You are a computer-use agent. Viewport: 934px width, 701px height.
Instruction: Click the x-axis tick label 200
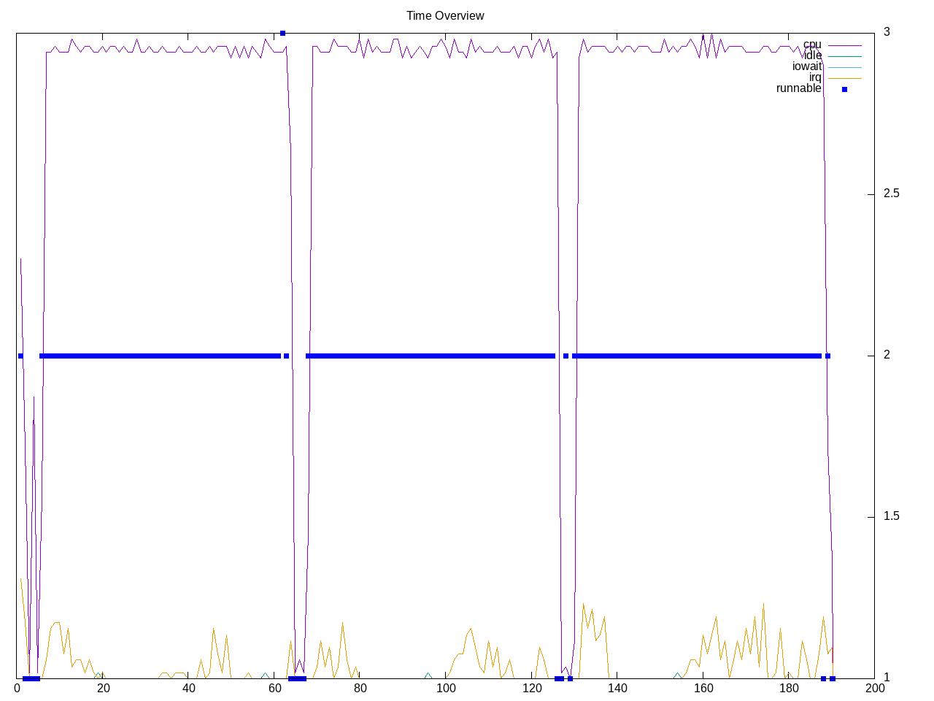(874, 688)
